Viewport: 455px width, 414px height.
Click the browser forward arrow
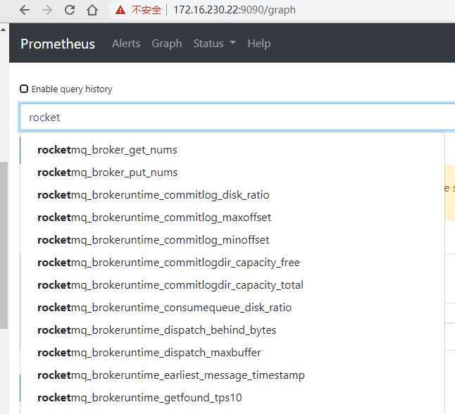47,10
